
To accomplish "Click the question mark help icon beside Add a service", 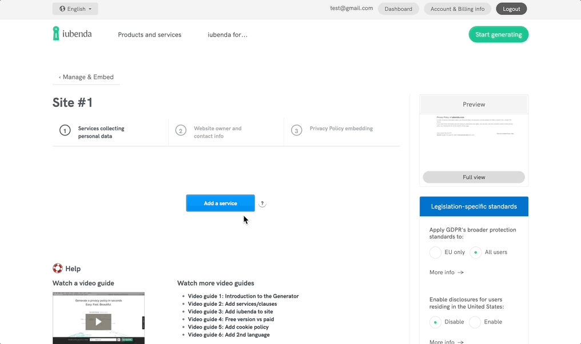I will tap(262, 203).
